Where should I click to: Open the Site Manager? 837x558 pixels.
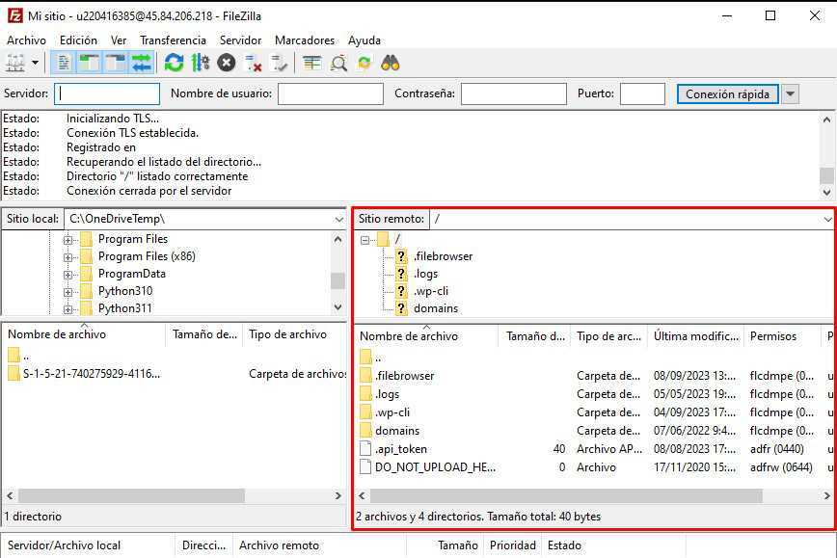(15, 63)
